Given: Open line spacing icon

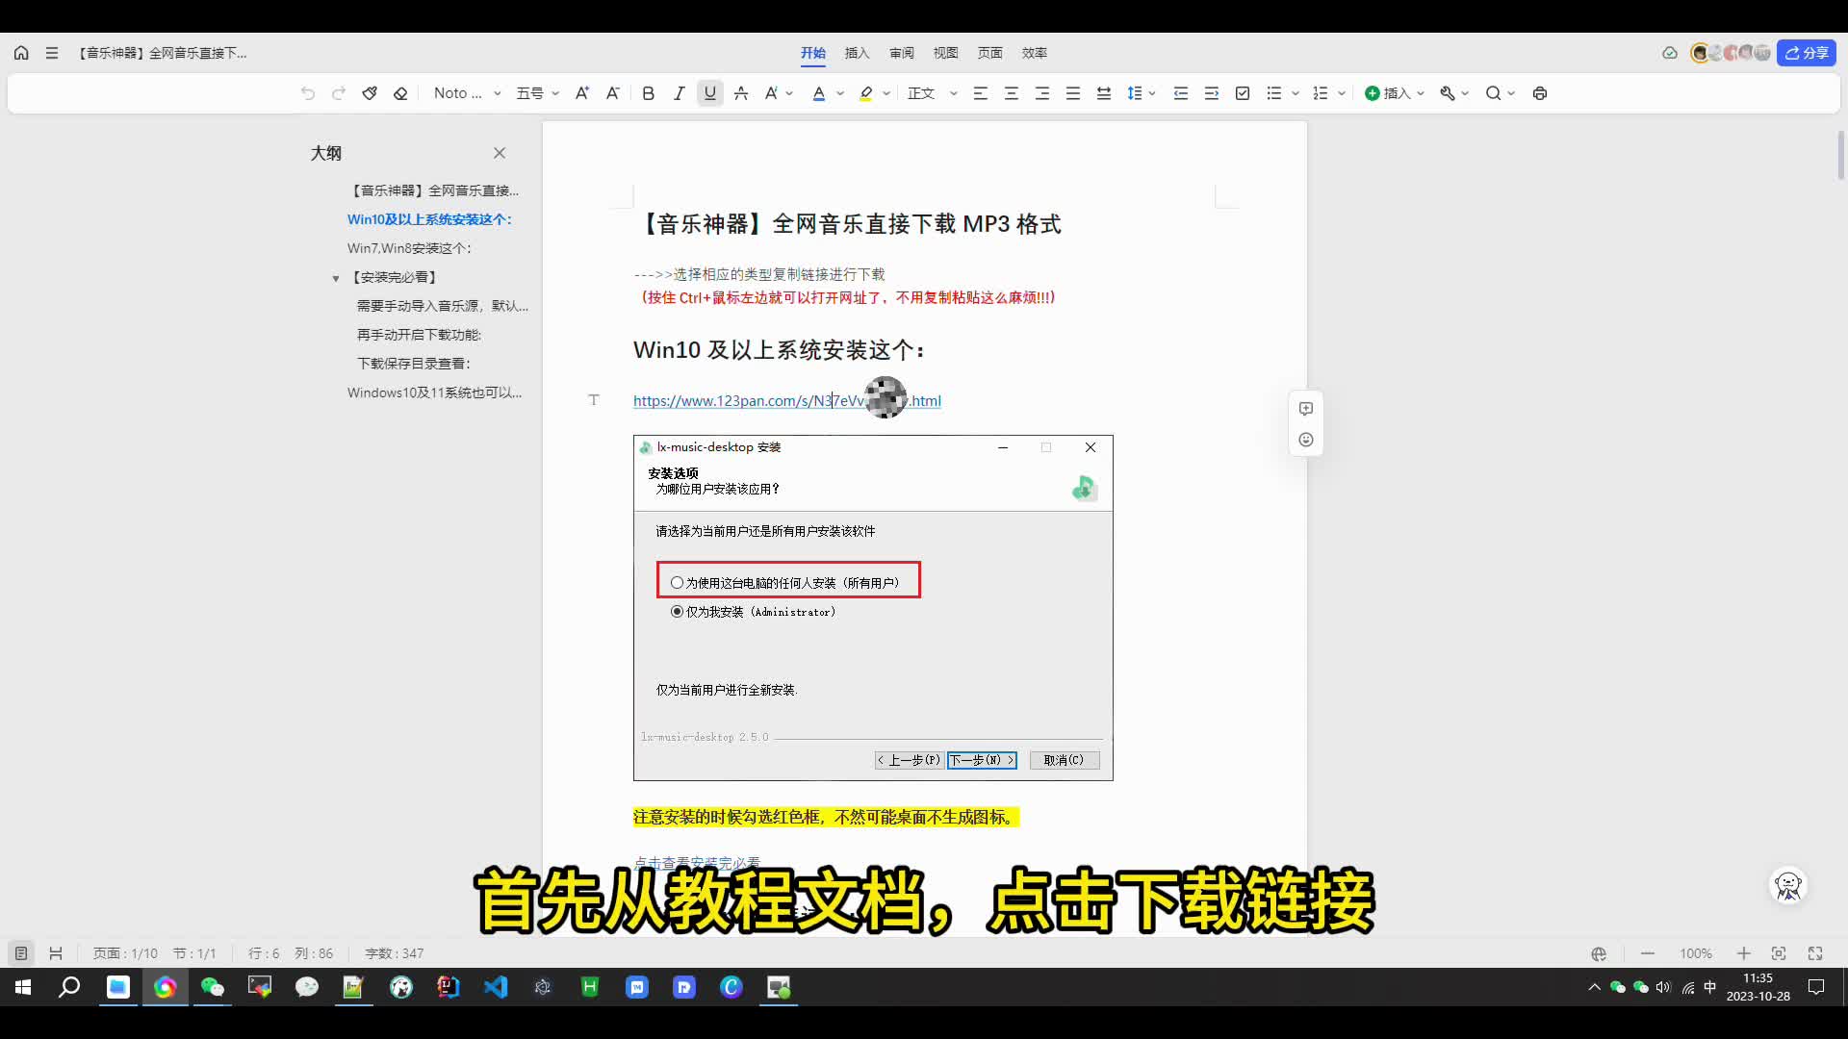Looking at the screenshot, I should (1135, 93).
